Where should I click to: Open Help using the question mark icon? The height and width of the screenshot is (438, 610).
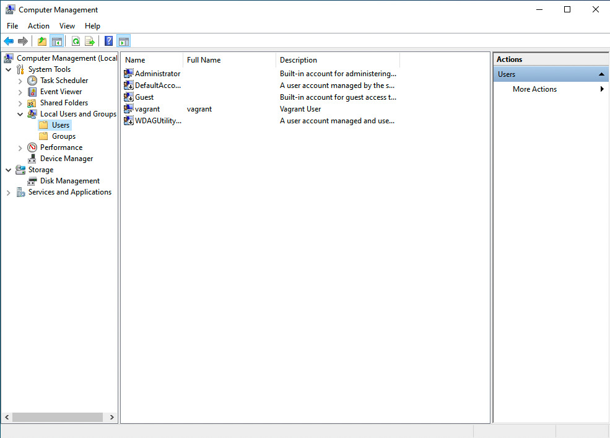point(108,41)
